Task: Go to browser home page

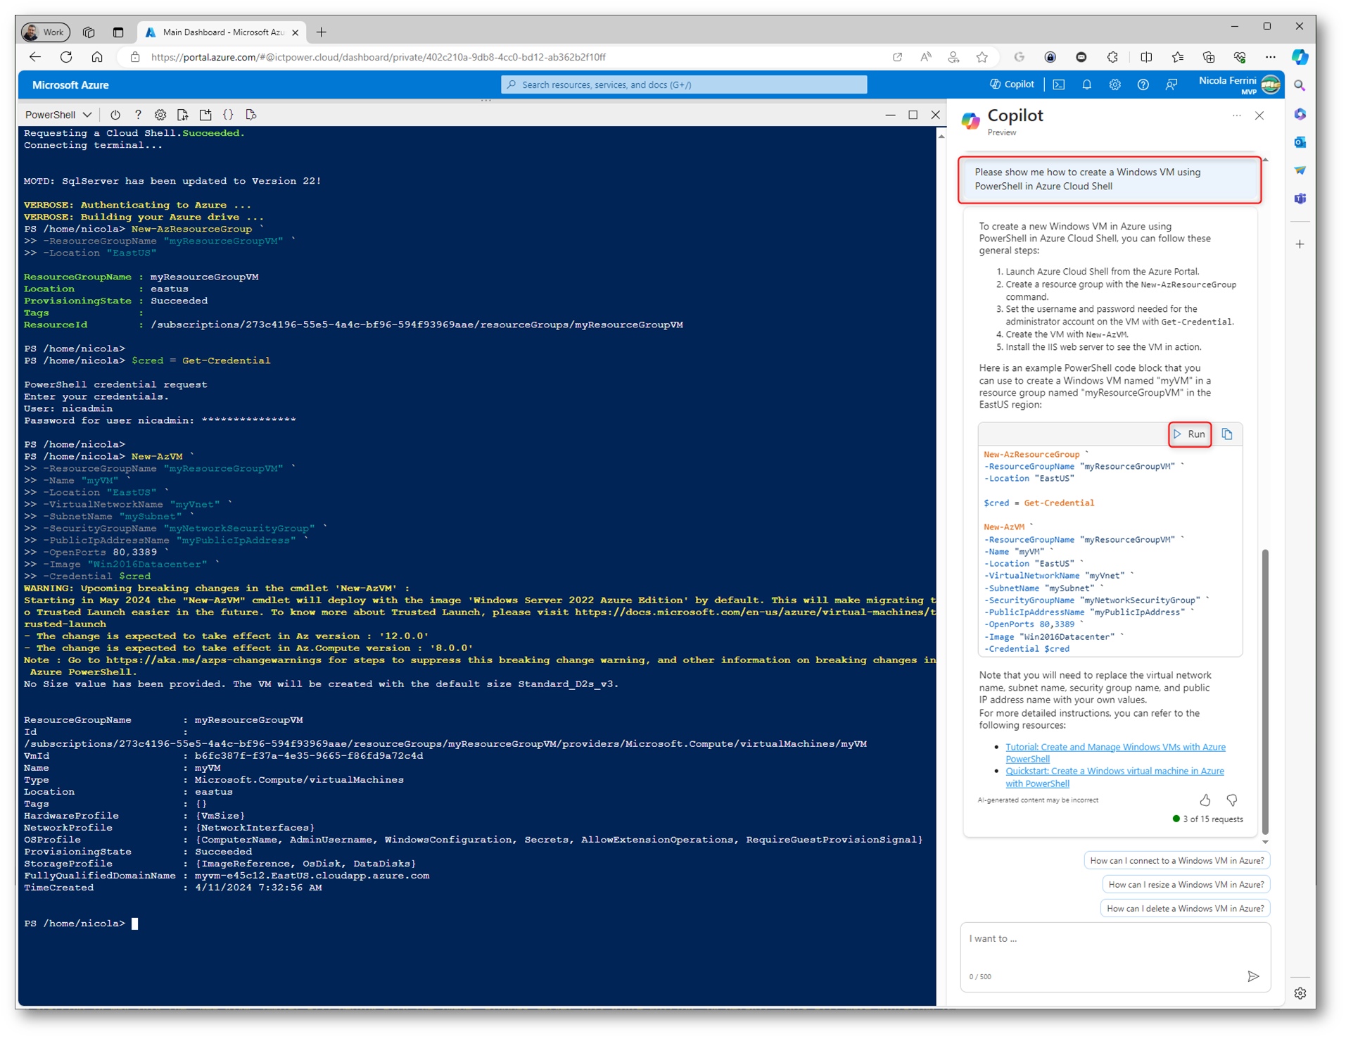Action: [x=97, y=57]
